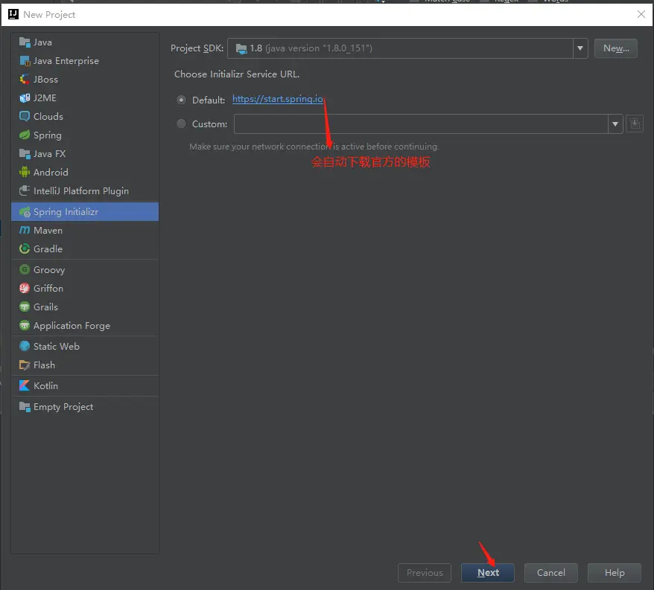
Task: Choose the Flash label in list
Action: tap(44, 365)
